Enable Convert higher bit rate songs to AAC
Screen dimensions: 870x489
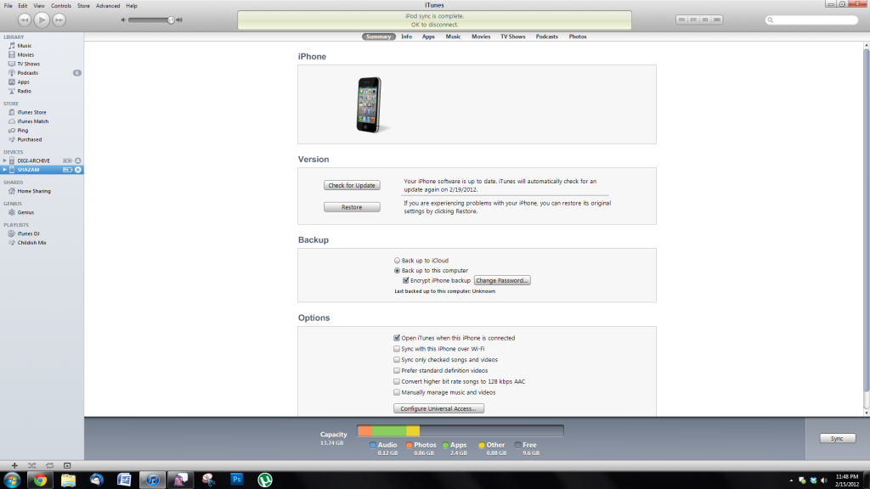[x=397, y=381]
